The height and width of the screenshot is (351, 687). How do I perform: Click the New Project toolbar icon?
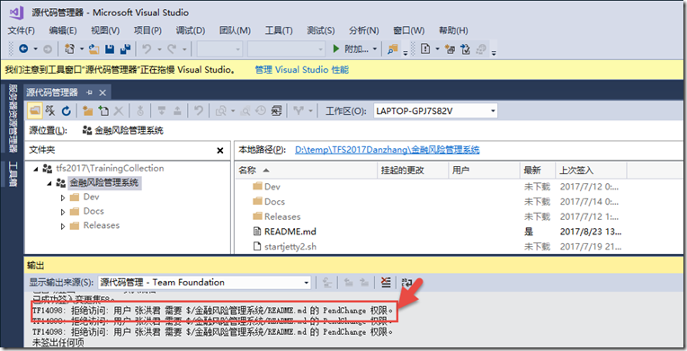coord(69,49)
